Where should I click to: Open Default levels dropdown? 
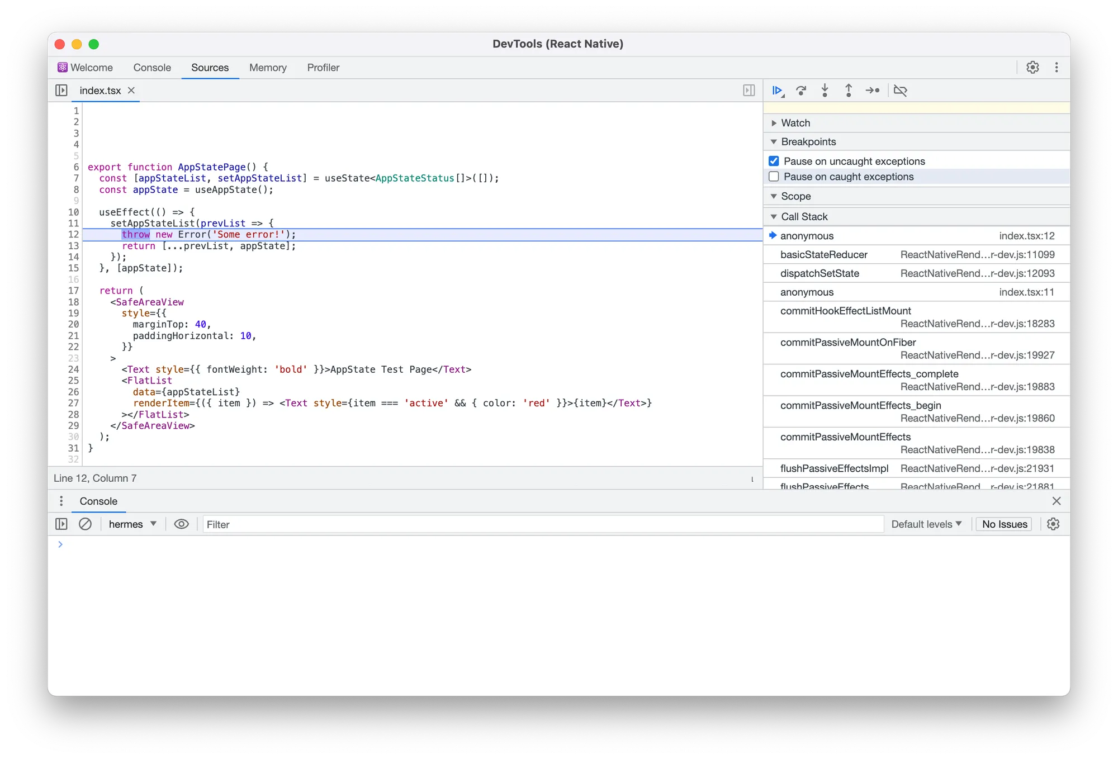pyautogui.click(x=926, y=524)
